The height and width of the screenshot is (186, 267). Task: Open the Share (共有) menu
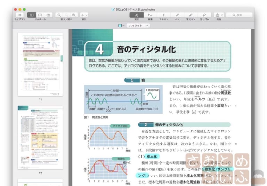pos(219,15)
